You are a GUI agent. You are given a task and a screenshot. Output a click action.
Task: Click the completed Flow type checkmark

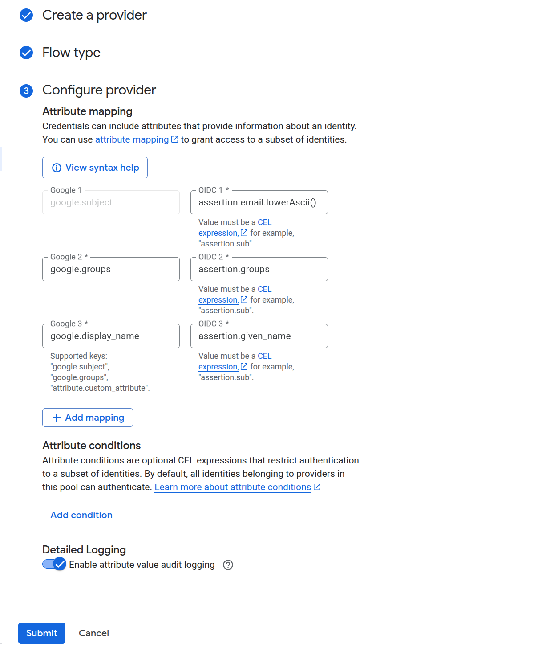(26, 53)
